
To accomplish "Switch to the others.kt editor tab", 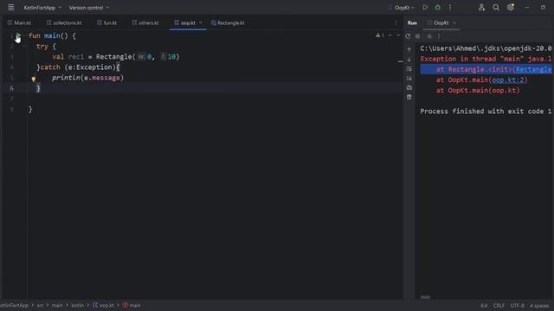I will click(x=145, y=23).
